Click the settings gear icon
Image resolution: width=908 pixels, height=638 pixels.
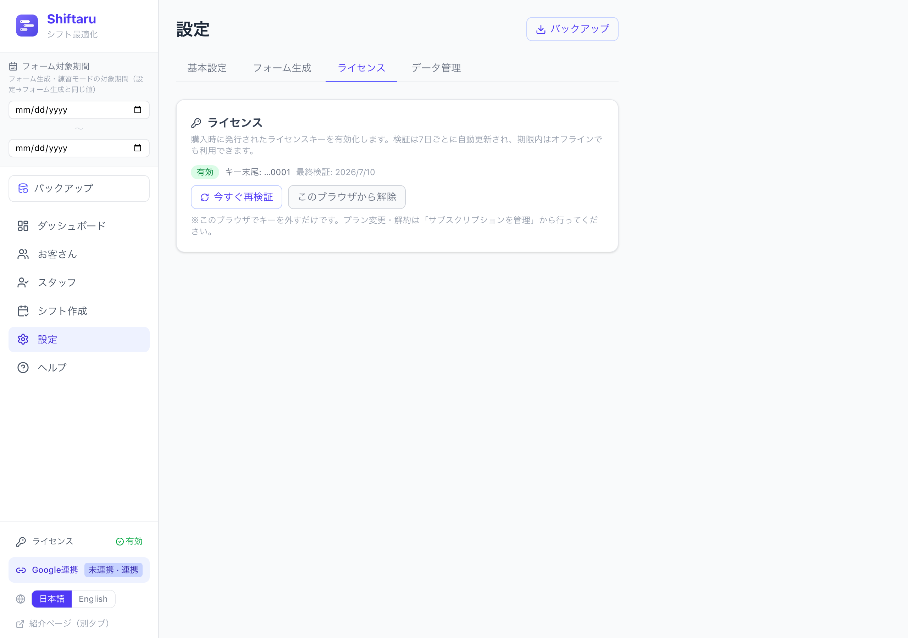click(x=23, y=340)
